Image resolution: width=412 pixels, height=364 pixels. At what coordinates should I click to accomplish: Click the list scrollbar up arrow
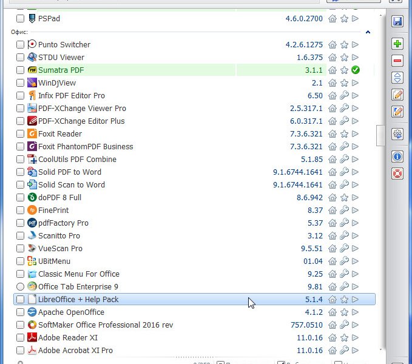click(380, 16)
